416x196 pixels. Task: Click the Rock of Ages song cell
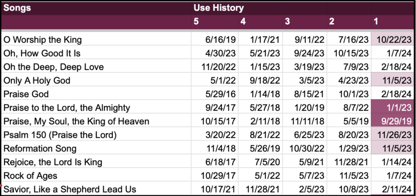coord(30,176)
